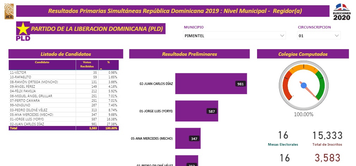356x166 pixels.
Task: Click the blue gauge needle center
Action: click(x=304, y=85)
